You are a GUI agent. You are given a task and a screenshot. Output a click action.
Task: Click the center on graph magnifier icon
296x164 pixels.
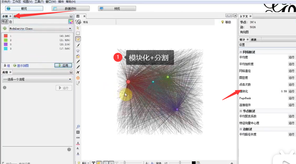(78, 127)
